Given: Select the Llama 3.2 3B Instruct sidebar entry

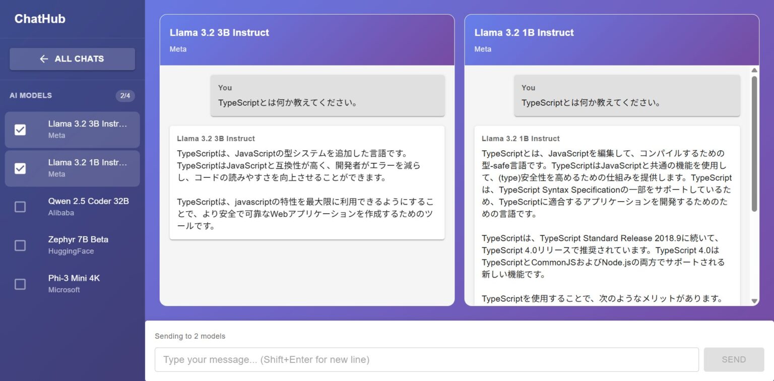Looking at the screenshot, I should pos(72,130).
